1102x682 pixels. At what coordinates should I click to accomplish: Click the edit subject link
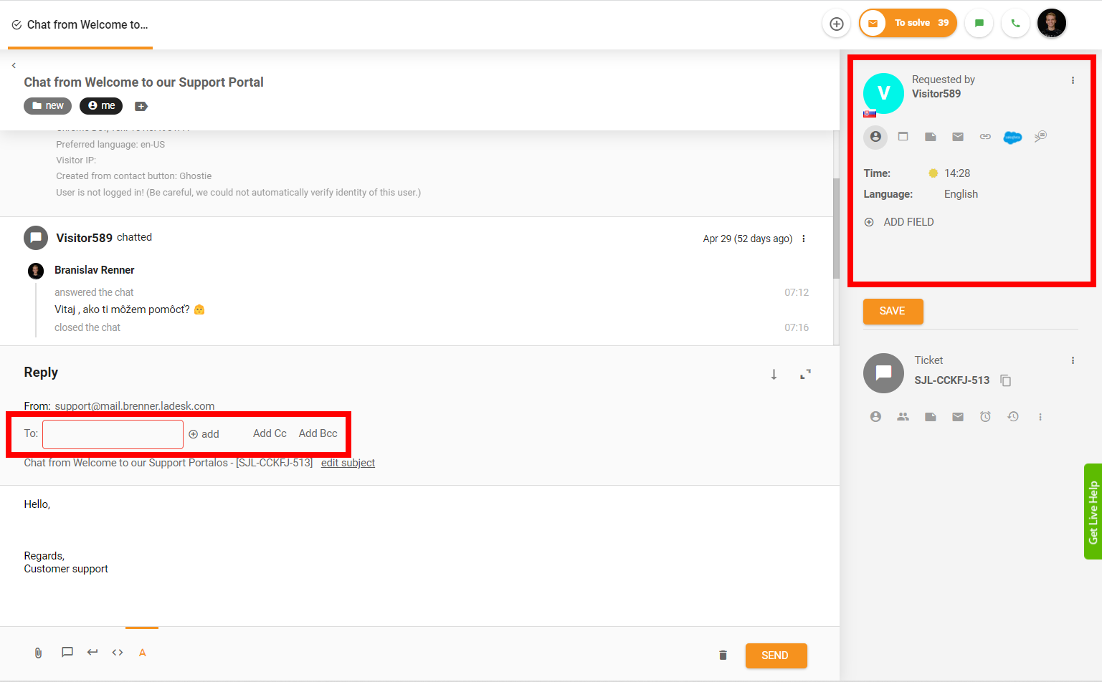click(x=348, y=463)
